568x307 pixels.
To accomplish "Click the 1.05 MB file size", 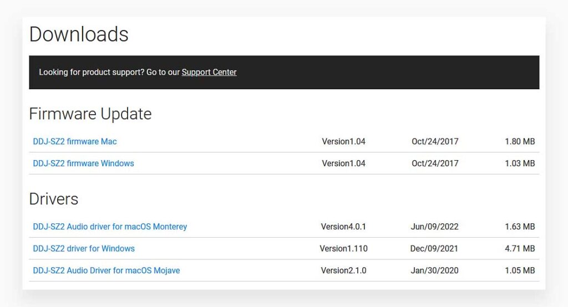I will [x=520, y=270].
